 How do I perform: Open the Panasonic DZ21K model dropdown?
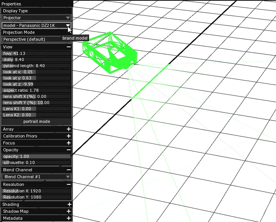[x=36, y=25]
